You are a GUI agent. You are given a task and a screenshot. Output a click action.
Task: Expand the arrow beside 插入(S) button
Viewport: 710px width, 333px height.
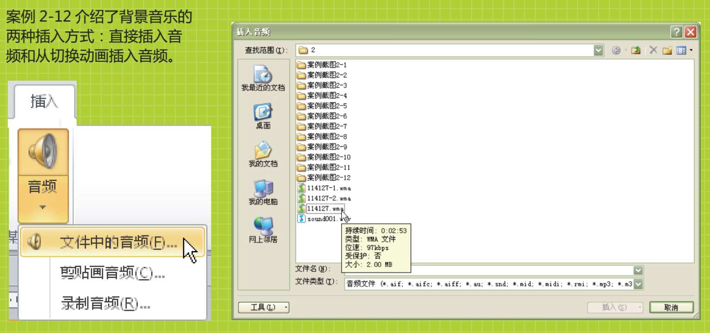640,308
